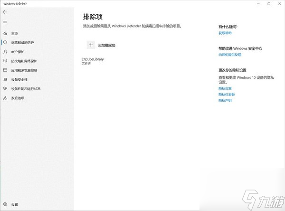285x211 pixels.
Task: Open 家庭选项 section
Action: pyautogui.click(x=18, y=98)
